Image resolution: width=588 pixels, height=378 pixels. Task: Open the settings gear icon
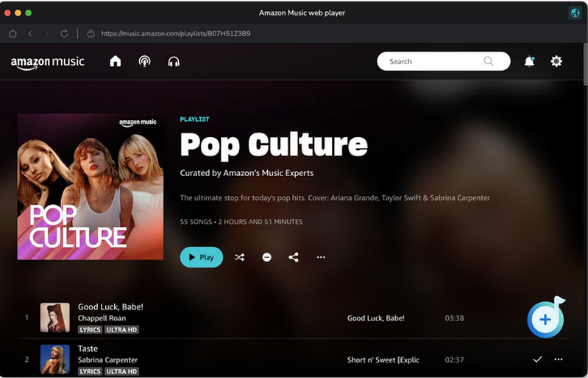point(556,61)
